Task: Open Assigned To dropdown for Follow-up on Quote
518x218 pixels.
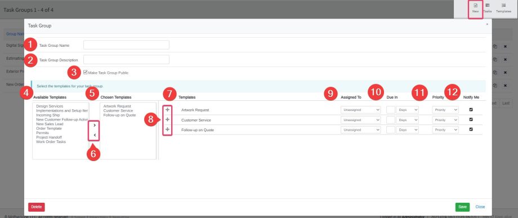Action: click(361, 130)
